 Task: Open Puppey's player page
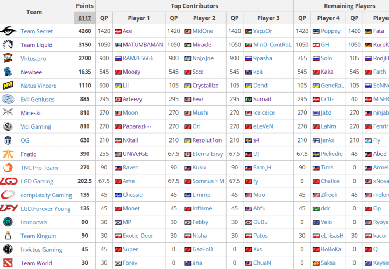tap(330, 31)
